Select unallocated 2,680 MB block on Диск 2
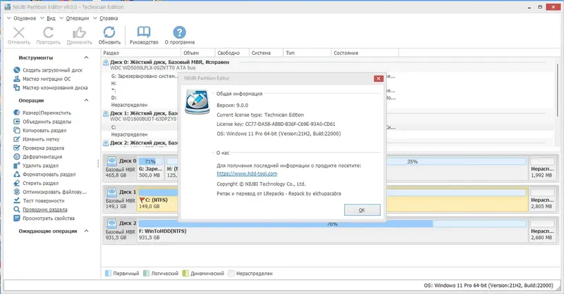The image size is (564, 294). [x=542, y=230]
